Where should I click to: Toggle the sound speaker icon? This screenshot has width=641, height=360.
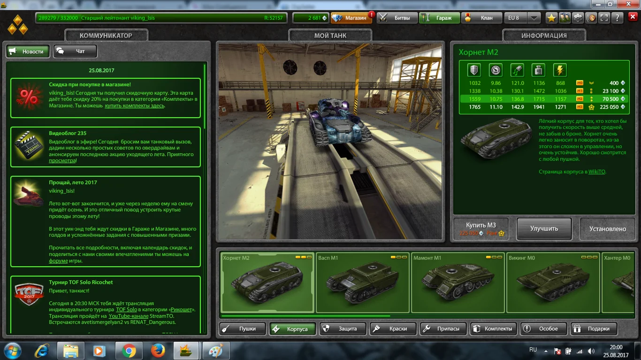[591, 18]
